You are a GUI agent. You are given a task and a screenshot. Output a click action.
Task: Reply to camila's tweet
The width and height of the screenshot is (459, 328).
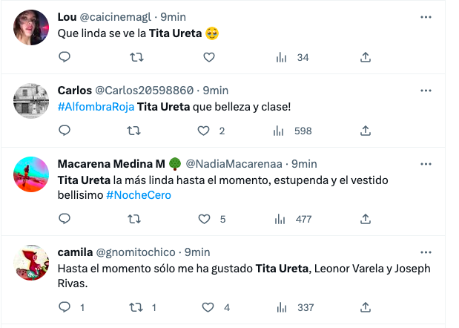65,307
